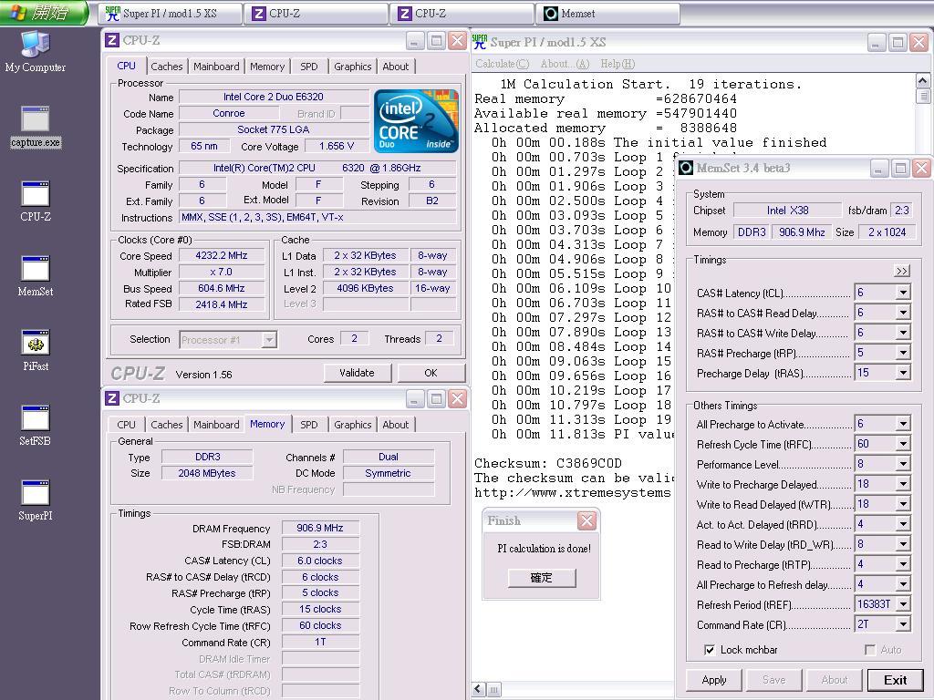
Task: Open Precharge Delay (tRAS) dropdown
Action: tap(904, 373)
